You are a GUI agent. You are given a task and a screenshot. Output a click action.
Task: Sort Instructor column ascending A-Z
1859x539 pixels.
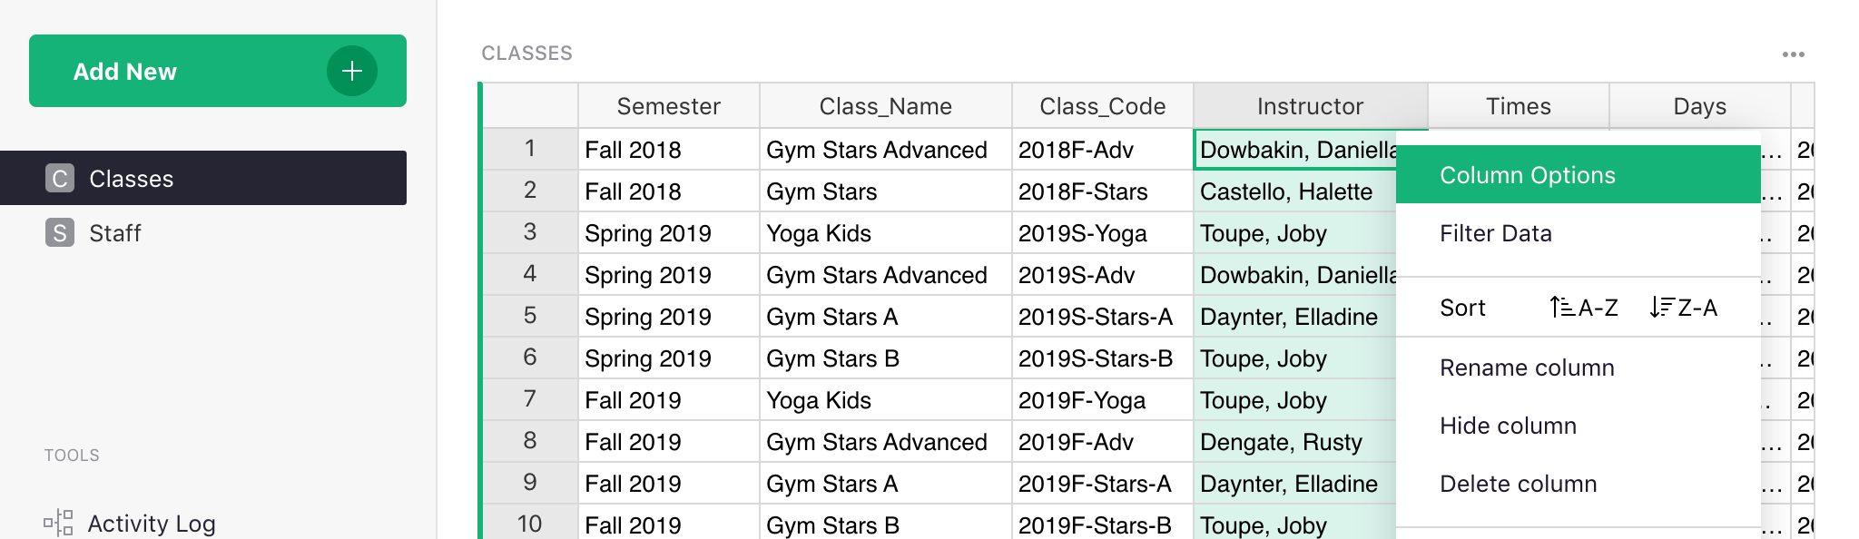click(x=1584, y=308)
